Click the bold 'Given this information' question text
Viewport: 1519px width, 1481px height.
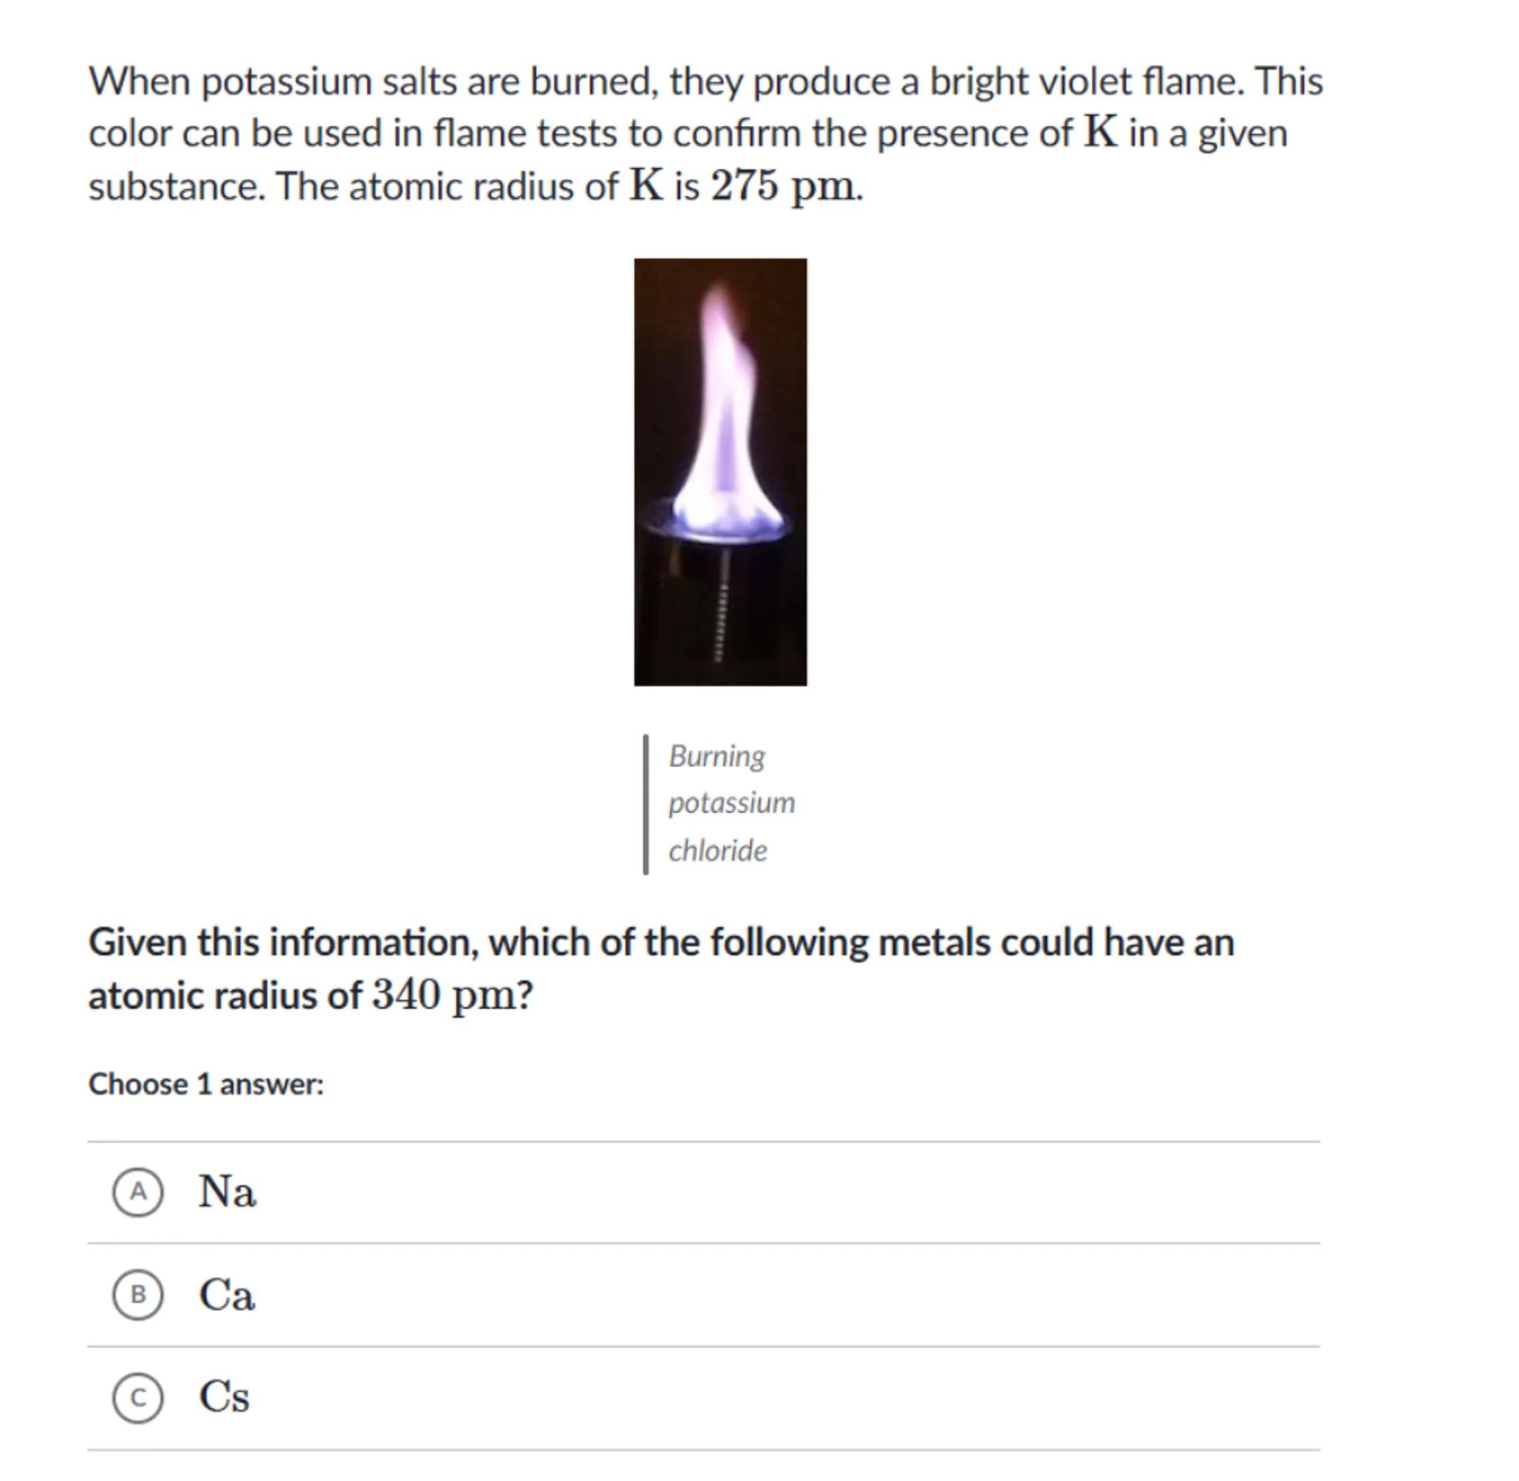point(280,942)
